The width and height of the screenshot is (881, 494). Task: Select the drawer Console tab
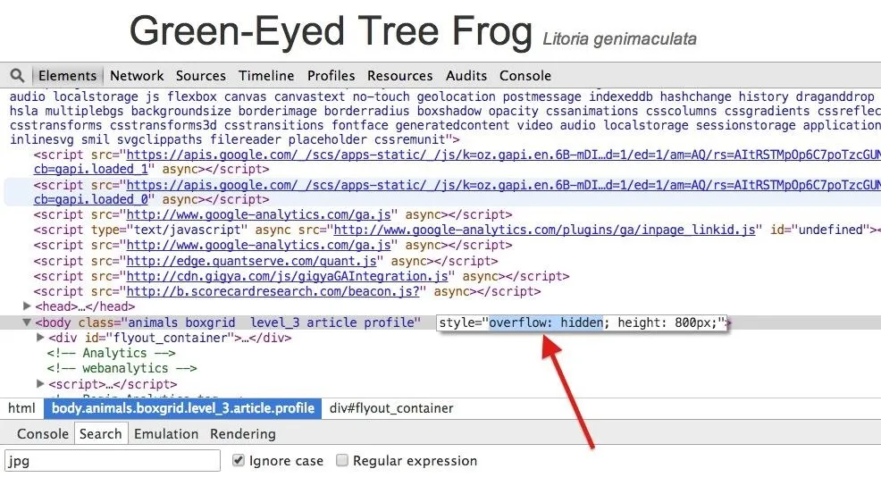tap(43, 434)
